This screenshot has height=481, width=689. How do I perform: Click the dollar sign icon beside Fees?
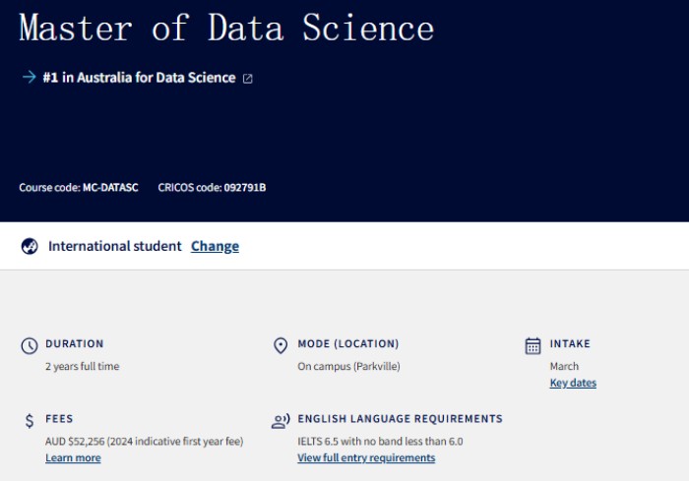tap(30, 421)
